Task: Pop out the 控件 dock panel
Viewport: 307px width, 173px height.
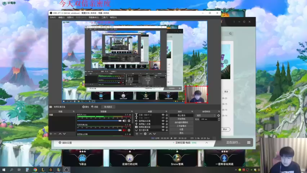Action: [x=192, y=111]
